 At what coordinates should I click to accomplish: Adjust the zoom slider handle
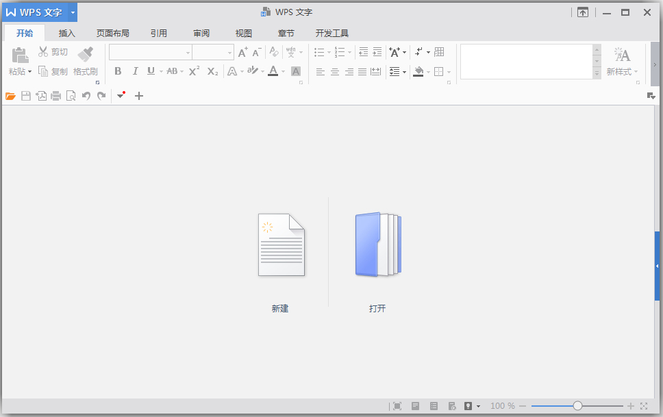[577, 406]
